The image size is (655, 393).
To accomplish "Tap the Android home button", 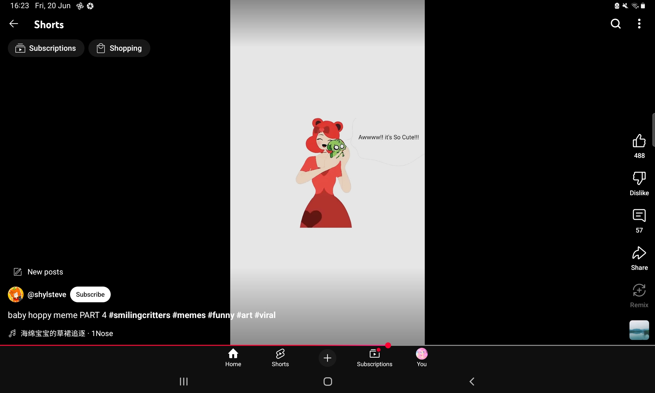I will coord(328,382).
